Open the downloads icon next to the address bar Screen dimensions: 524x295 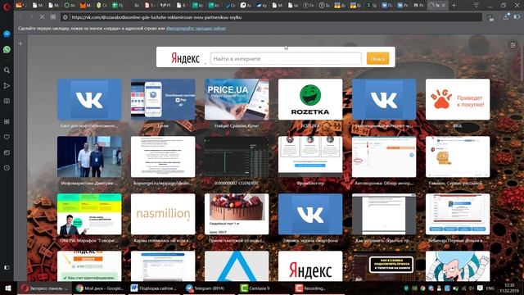point(507,16)
